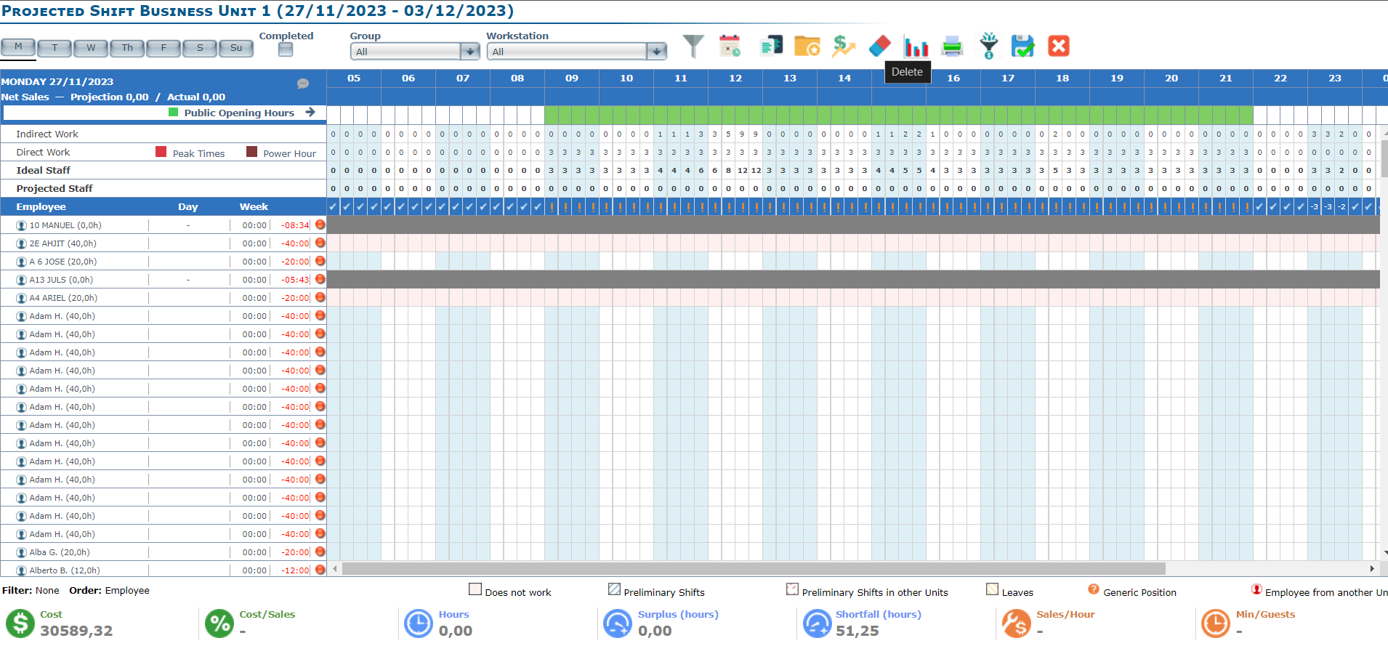
Task: Switch to Sunday tab Su
Action: point(236,48)
